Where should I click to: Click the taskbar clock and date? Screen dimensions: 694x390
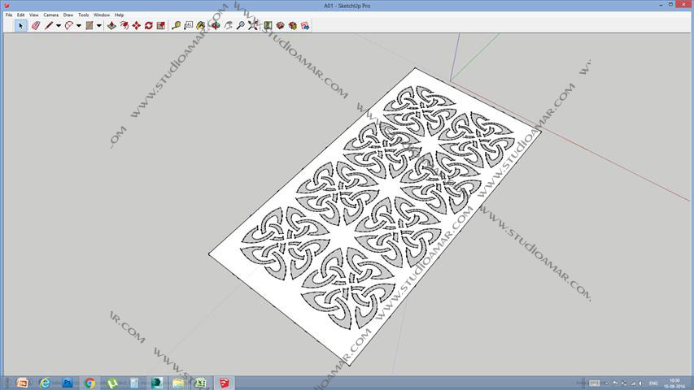pyautogui.click(x=674, y=383)
